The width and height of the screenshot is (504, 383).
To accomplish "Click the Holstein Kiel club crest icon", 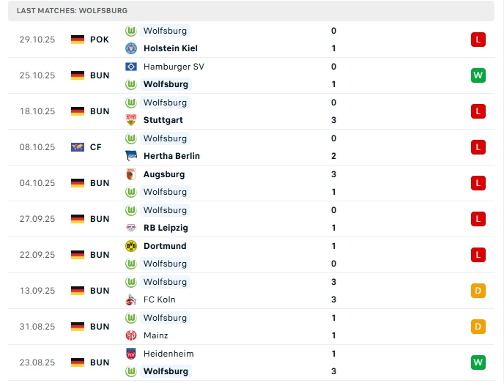I will [131, 48].
